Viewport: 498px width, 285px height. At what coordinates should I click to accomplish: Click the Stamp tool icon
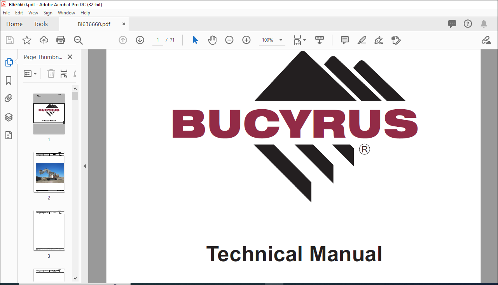point(396,40)
